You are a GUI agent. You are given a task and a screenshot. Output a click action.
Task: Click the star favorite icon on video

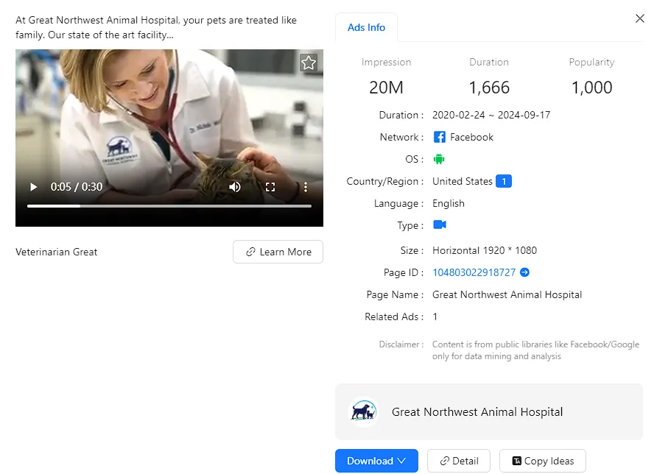click(309, 63)
